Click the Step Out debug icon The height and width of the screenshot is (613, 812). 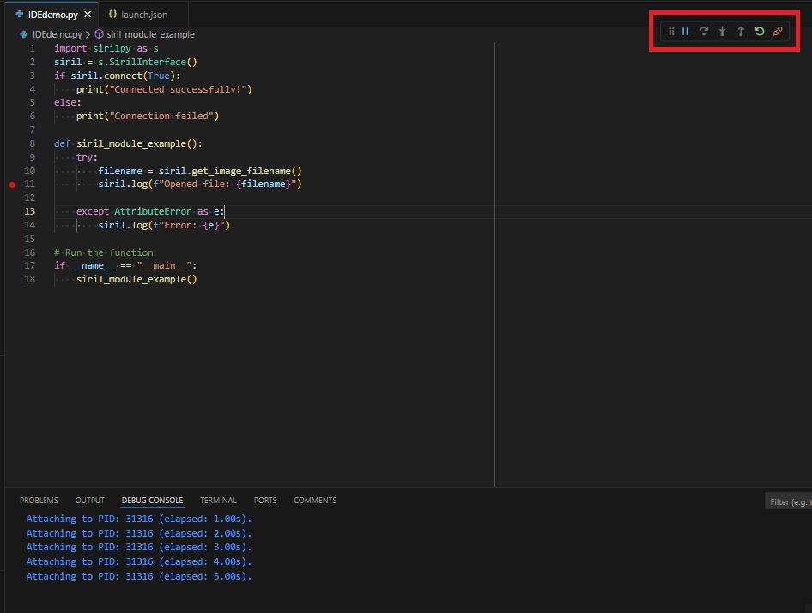741,32
